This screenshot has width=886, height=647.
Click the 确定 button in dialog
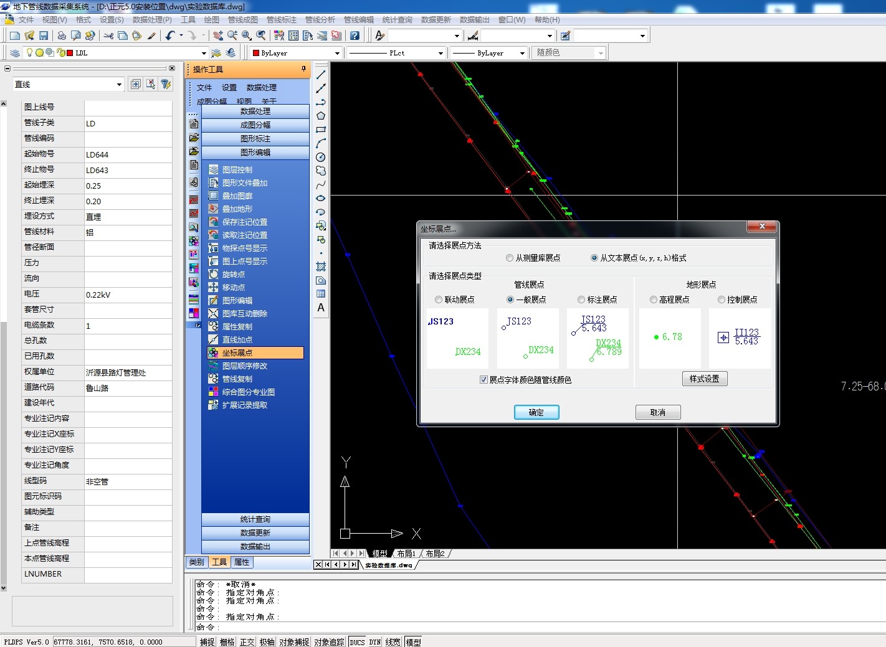pos(536,412)
